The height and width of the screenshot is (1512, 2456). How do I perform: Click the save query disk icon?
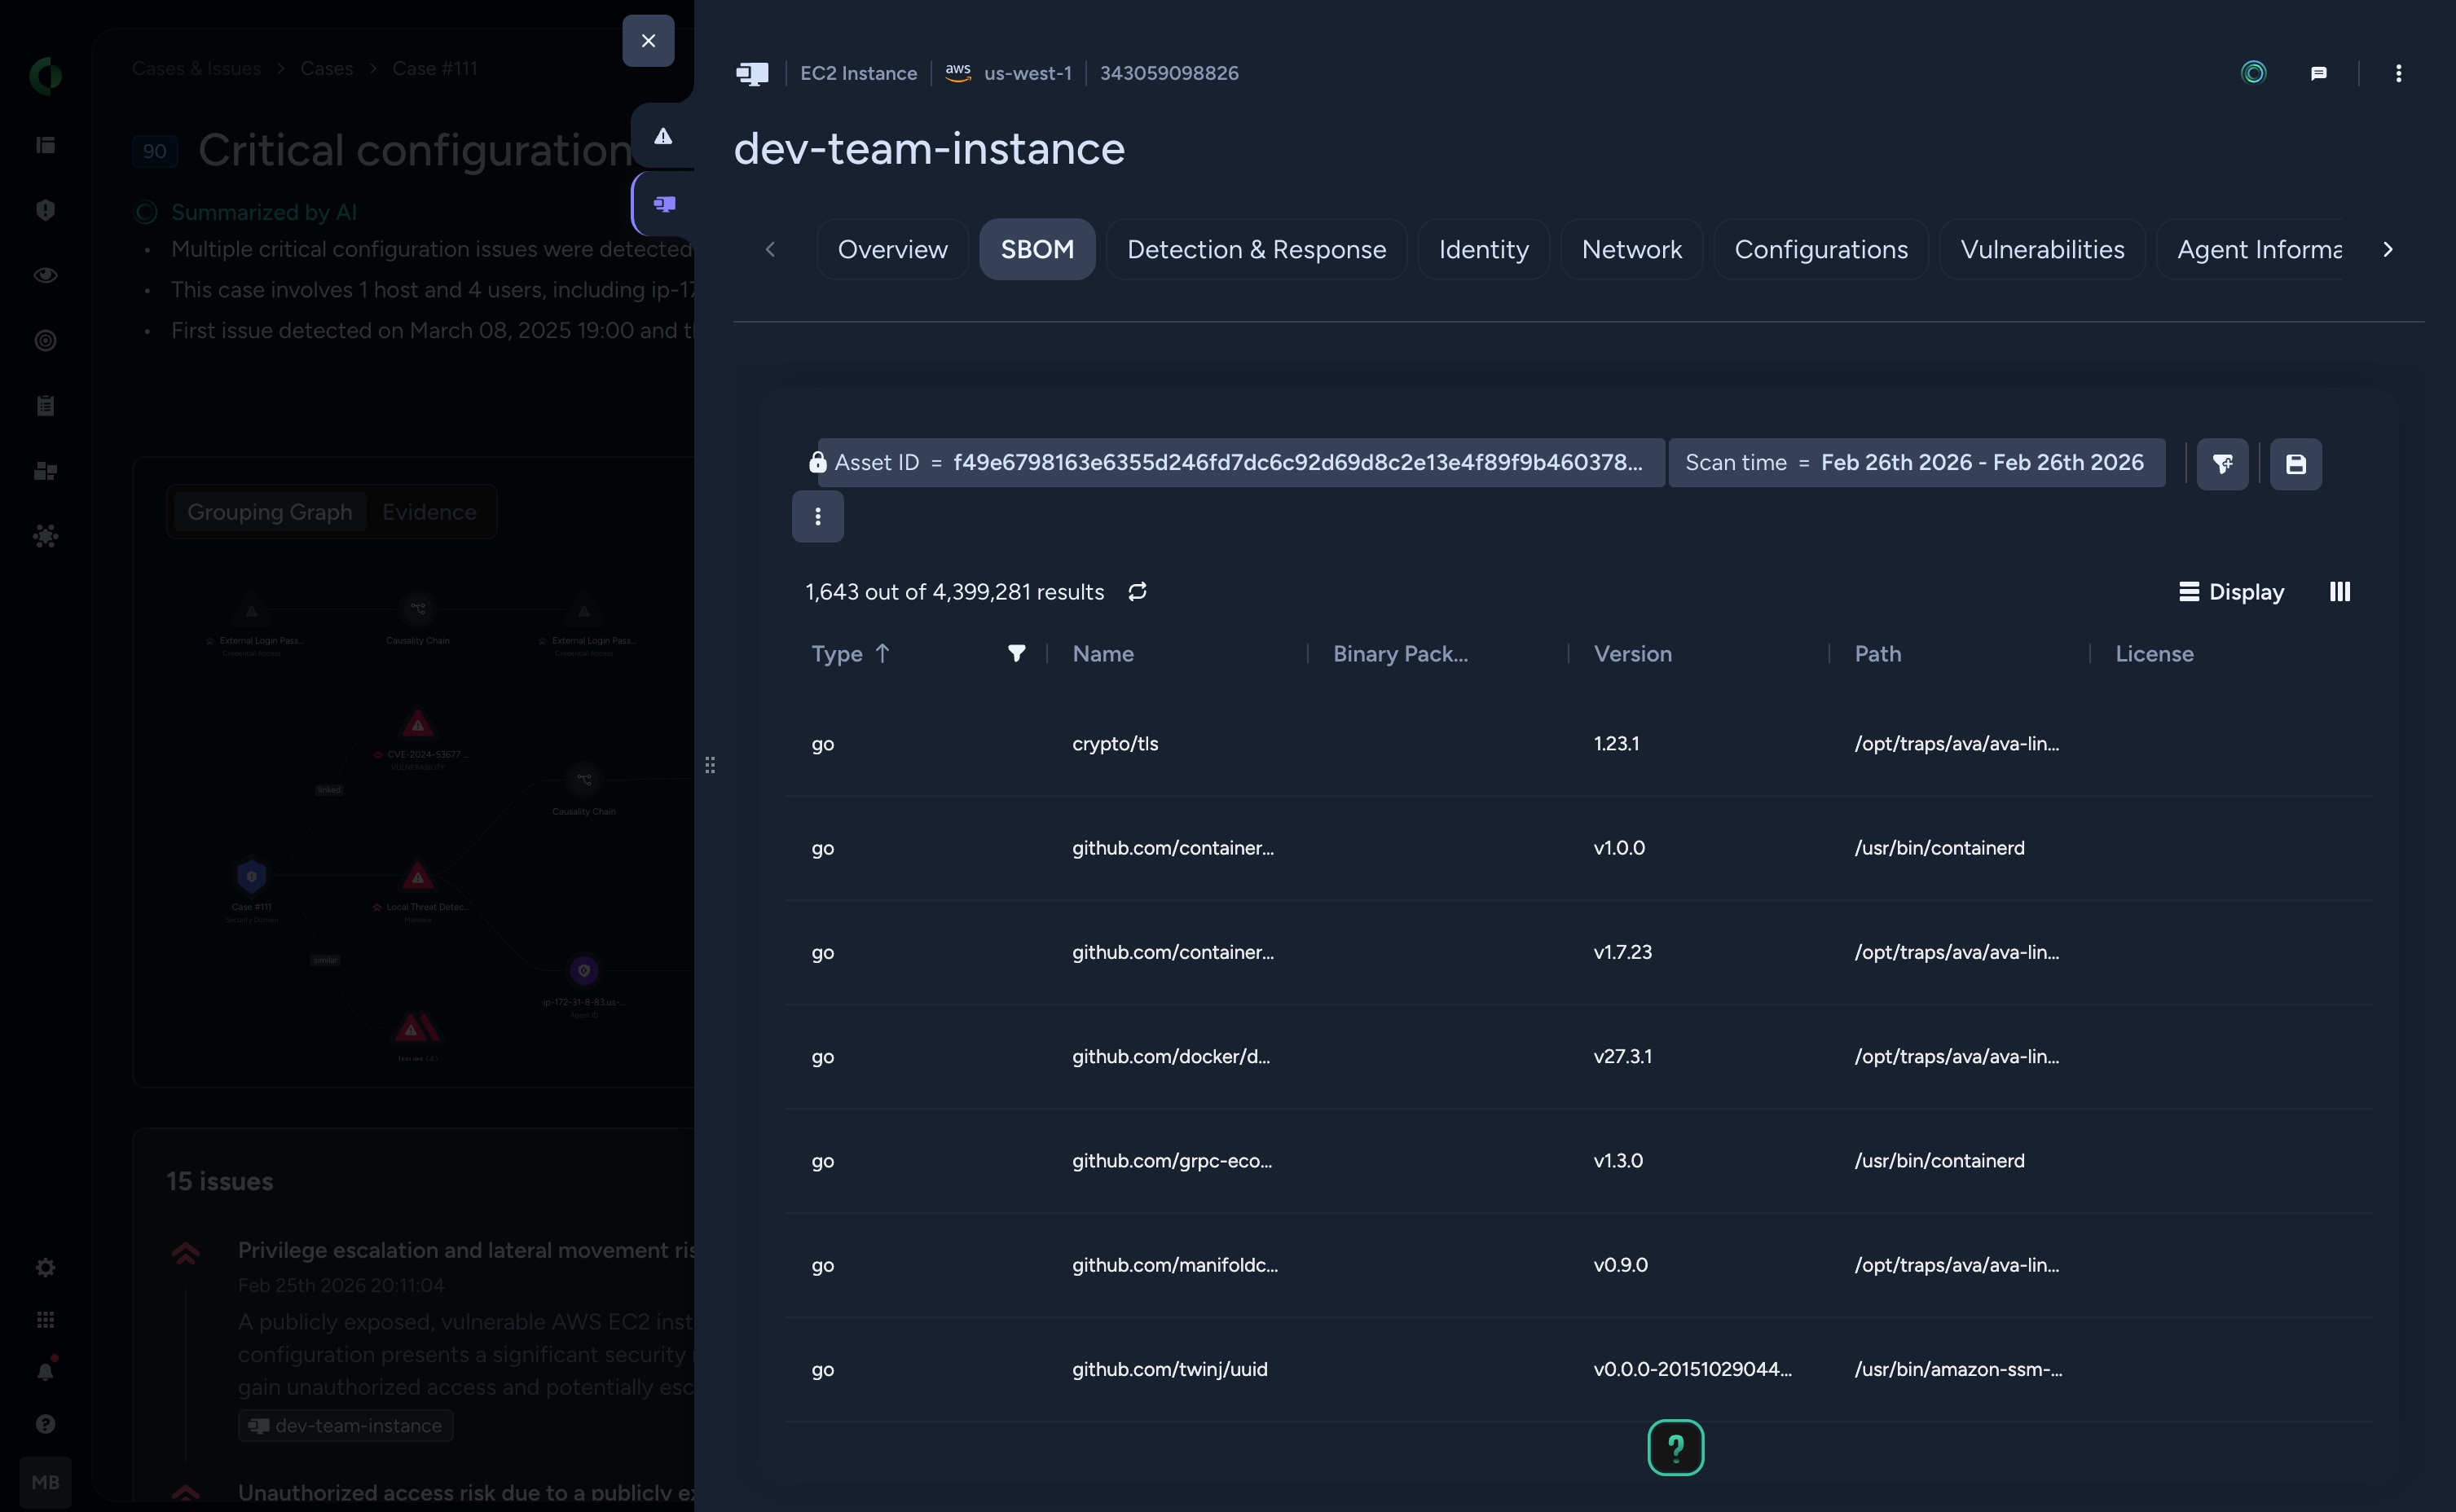click(x=2295, y=464)
